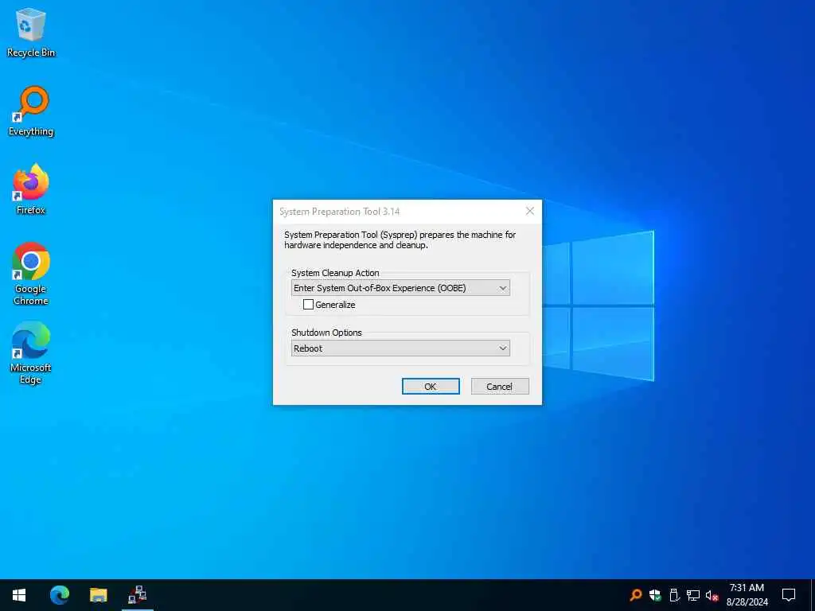Open Windows Security tray icon
The height and width of the screenshot is (611, 815).
pyautogui.click(x=655, y=595)
